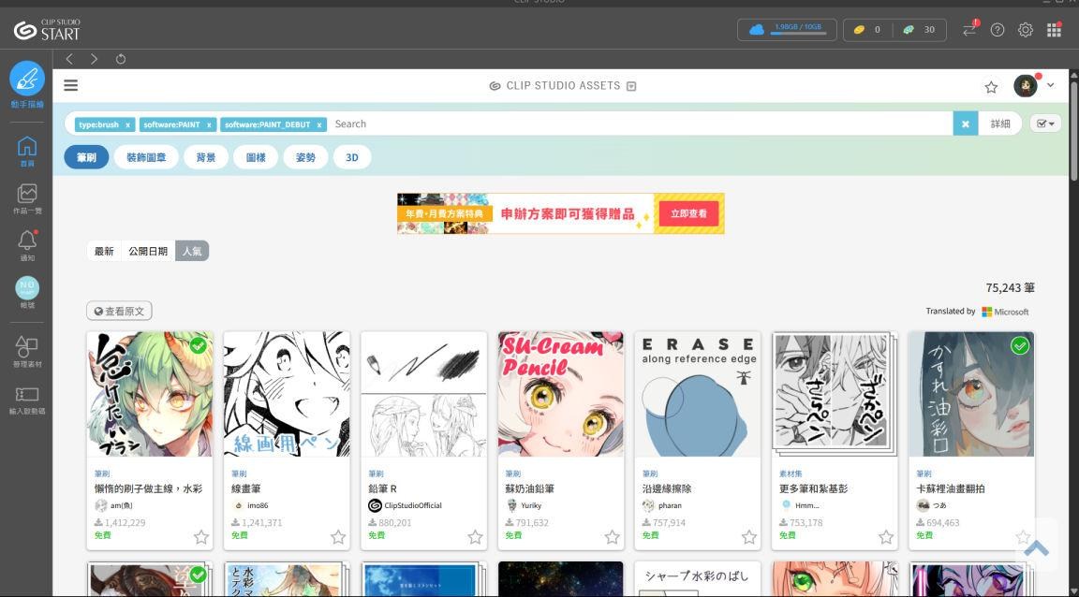Click the cloud storage 1.98GB / 10GB progress bar
The height and width of the screenshot is (597, 1079).
point(798,33)
